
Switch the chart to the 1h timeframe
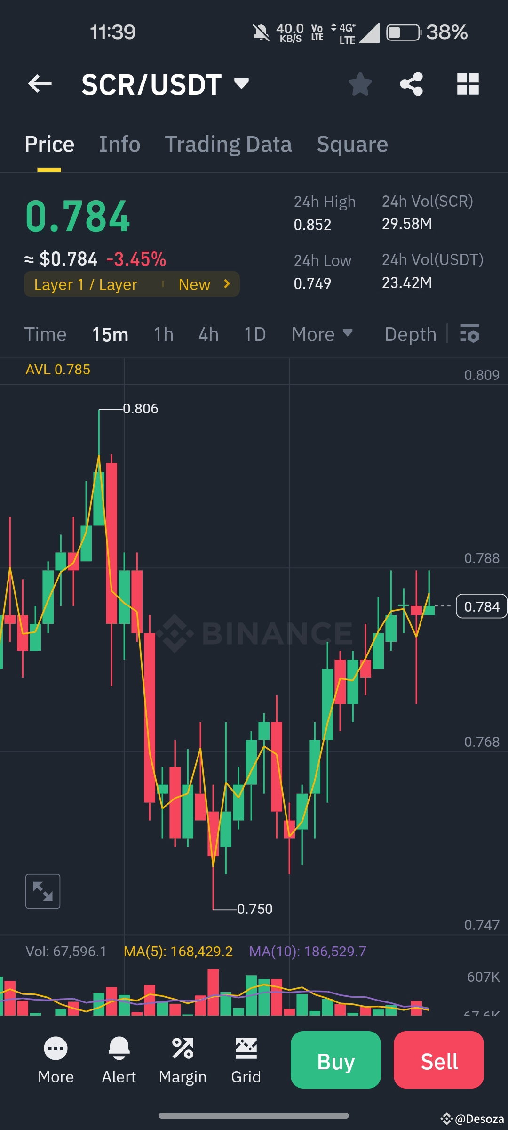point(163,334)
